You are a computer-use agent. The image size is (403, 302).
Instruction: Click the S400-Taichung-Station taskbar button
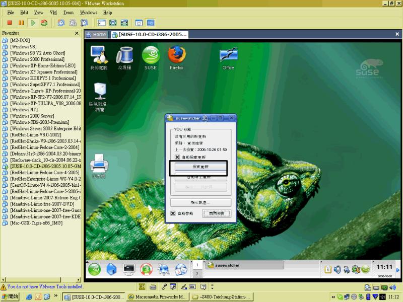222,297
